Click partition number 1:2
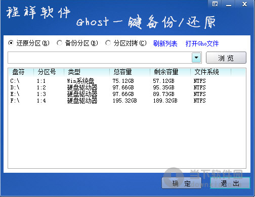This screenshot has width=255, height=197. [41, 87]
